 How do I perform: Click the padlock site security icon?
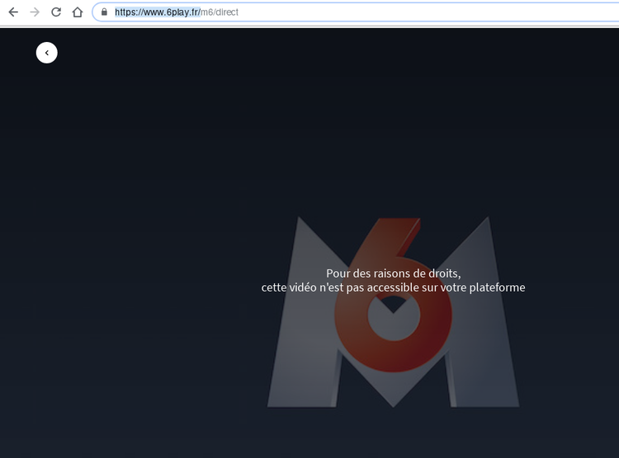pyautogui.click(x=104, y=12)
